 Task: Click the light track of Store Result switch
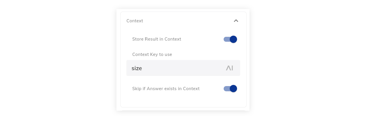[x=226, y=39]
